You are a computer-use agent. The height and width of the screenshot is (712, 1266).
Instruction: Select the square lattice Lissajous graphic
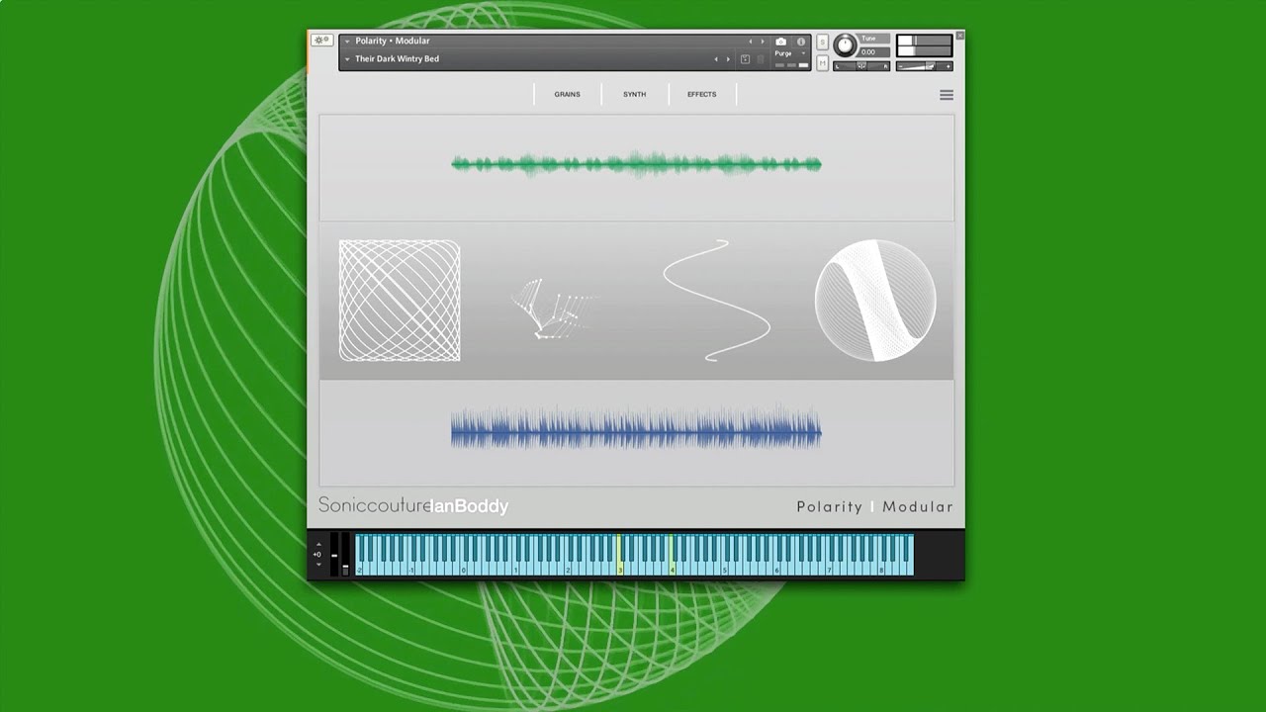click(x=400, y=301)
